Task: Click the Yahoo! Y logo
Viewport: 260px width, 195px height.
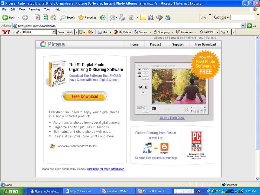Action: 6,32
